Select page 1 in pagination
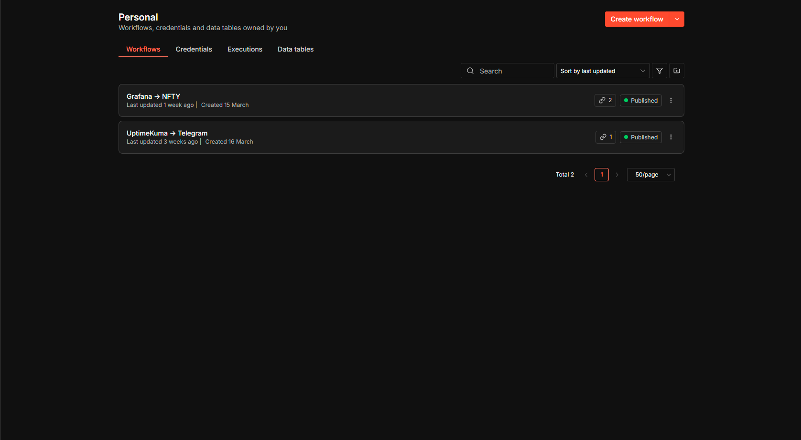This screenshot has width=801, height=440. point(602,175)
